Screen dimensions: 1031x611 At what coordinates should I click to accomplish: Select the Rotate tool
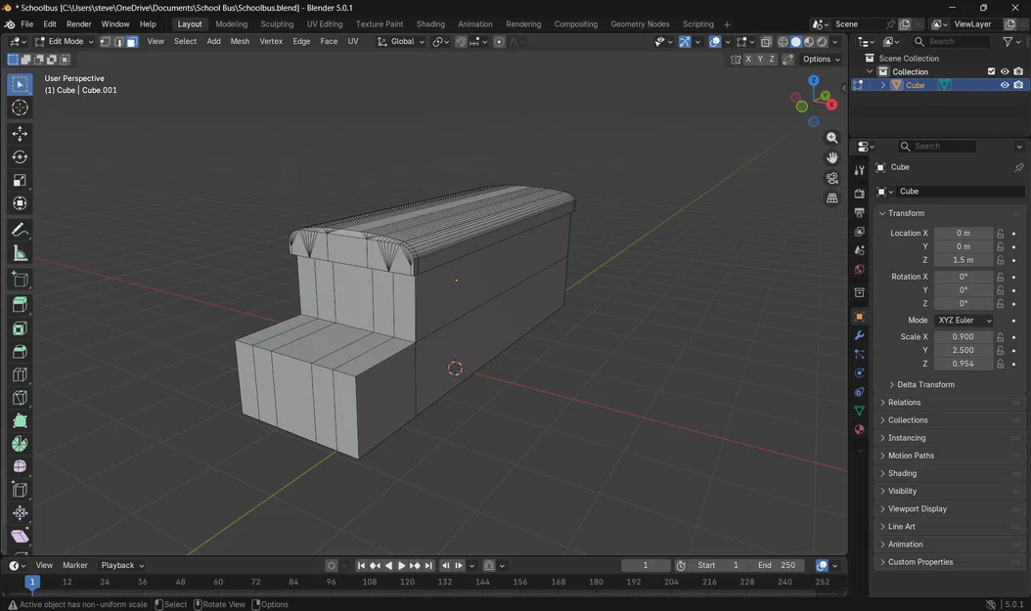(20, 157)
